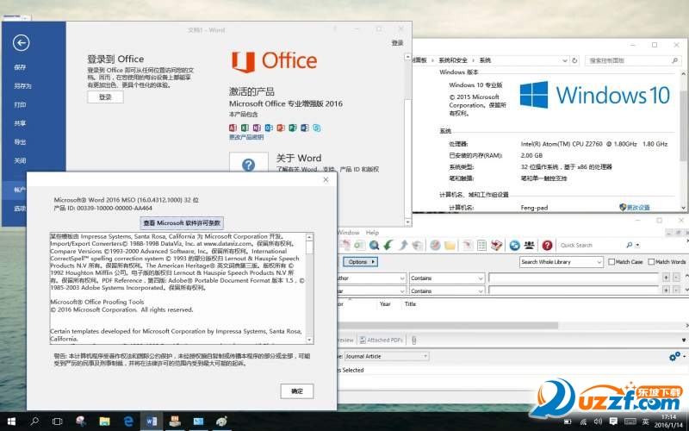Select 打印 in Word backstage sidebar
The image size is (689, 431).
(20, 104)
